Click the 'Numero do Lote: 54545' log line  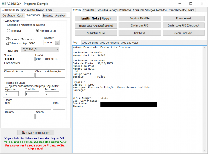(x=89, y=55)
